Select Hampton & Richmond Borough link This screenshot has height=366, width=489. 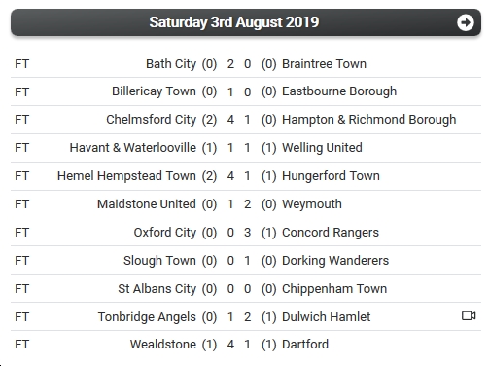(x=369, y=120)
